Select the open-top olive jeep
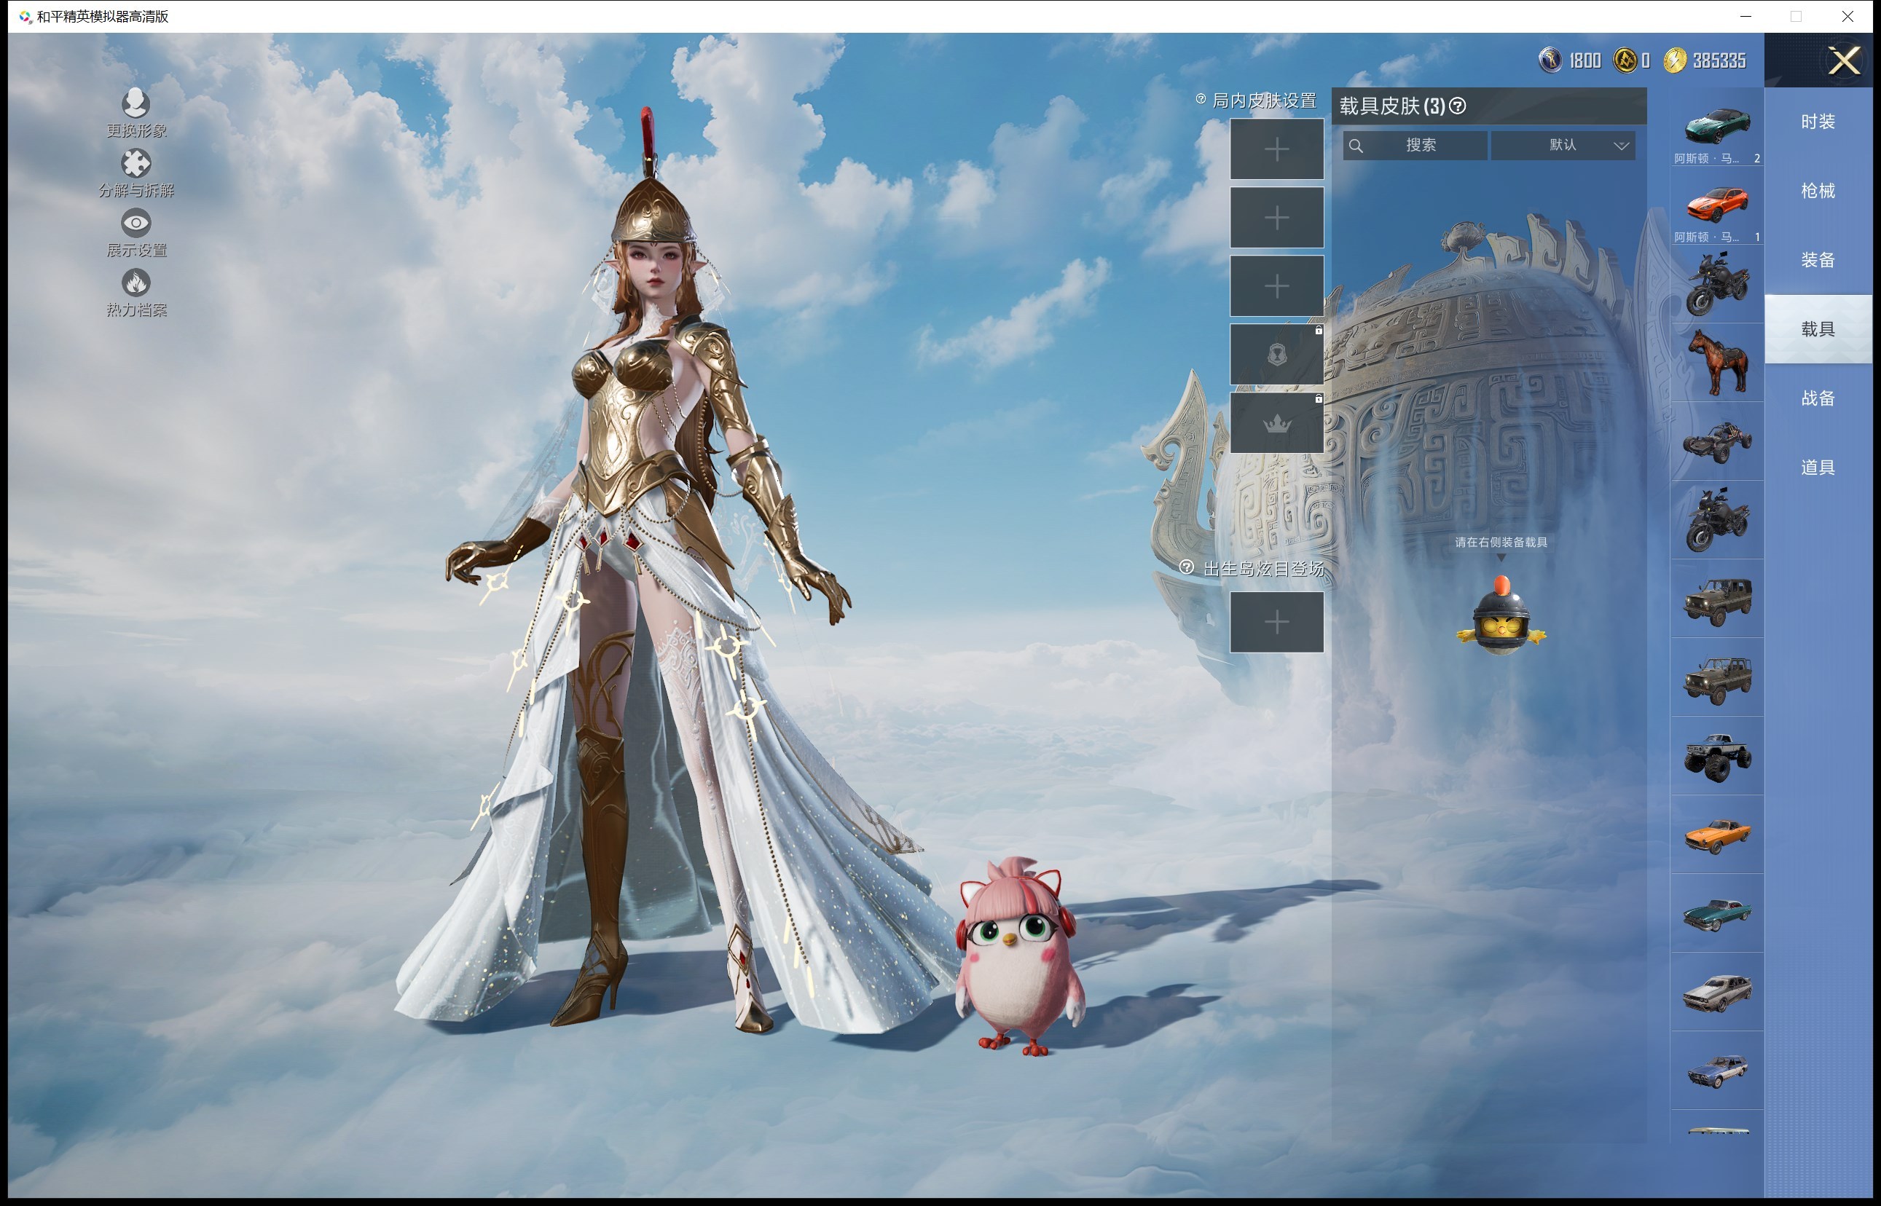Viewport: 1881px width, 1206px height. tap(1716, 677)
